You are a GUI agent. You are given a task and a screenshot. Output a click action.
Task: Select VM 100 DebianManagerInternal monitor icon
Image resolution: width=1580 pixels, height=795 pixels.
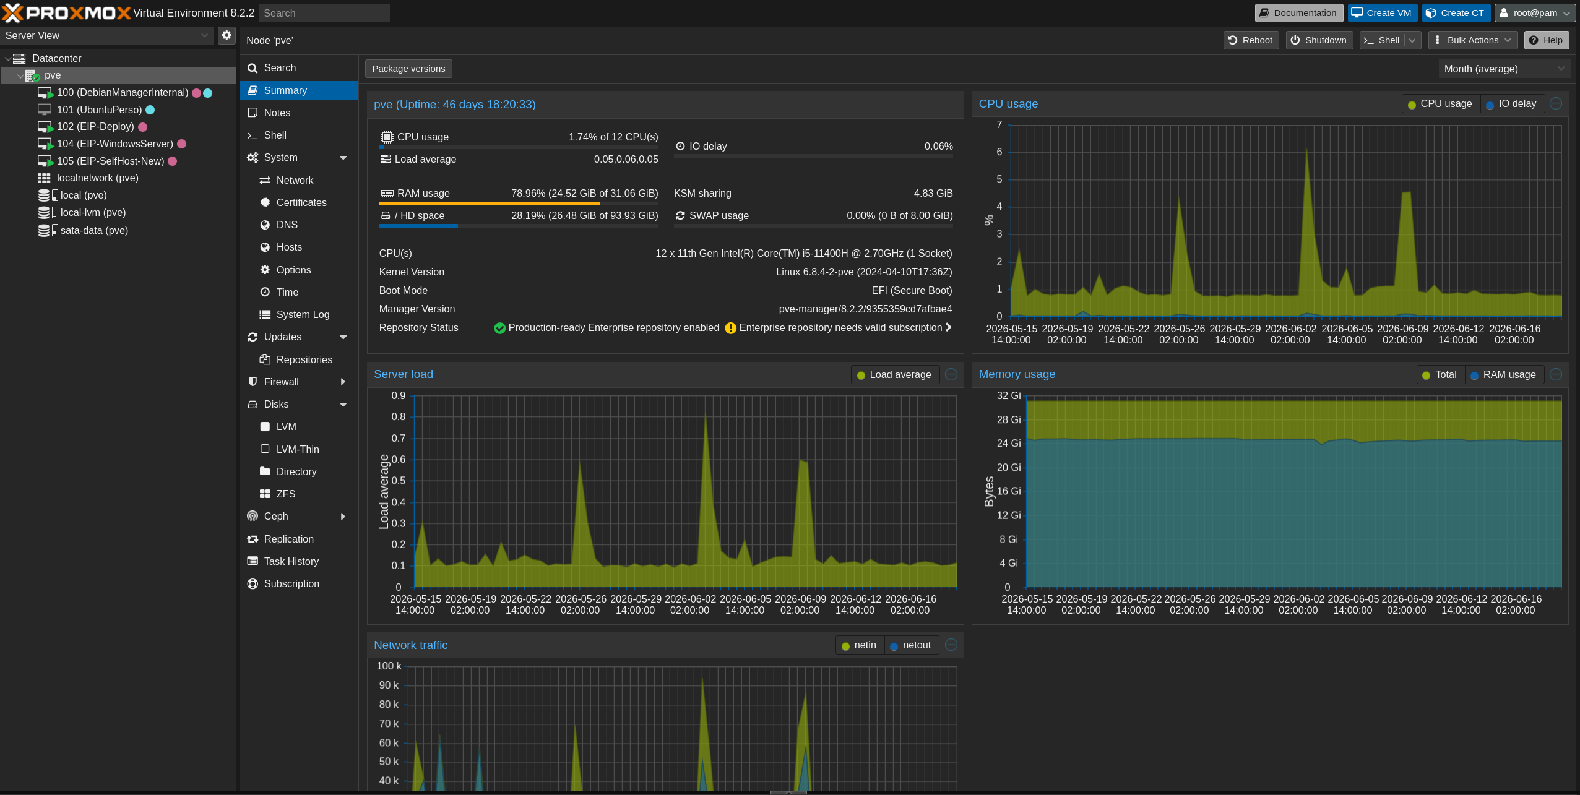tap(45, 93)
